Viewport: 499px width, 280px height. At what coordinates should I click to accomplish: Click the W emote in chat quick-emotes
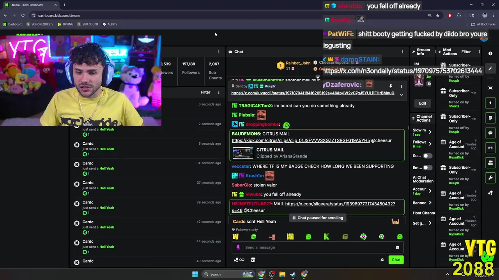click(x=235, y=236)
